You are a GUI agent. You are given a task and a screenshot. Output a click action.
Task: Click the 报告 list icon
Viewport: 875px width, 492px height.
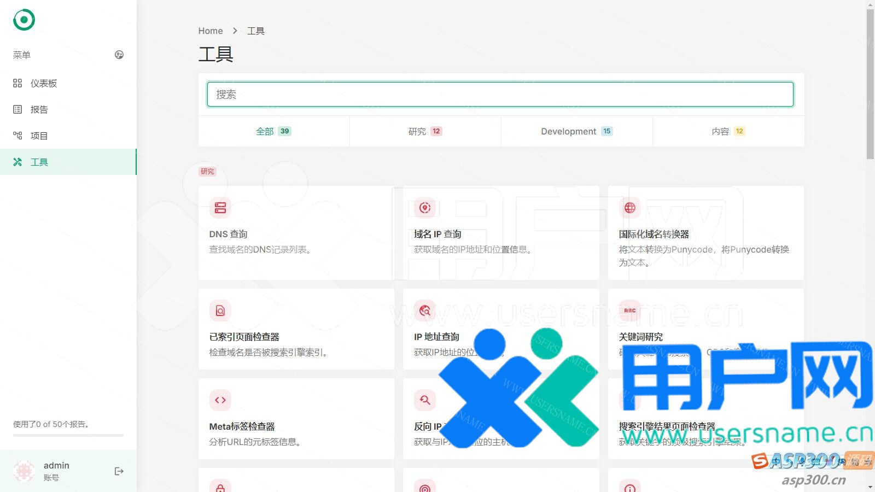pyautogui.click(x=17, y=109)
